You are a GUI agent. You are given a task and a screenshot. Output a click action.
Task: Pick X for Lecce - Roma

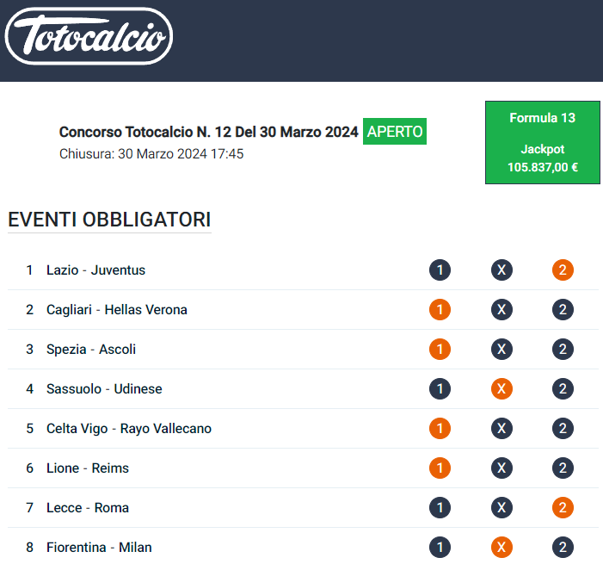[501, 508]
